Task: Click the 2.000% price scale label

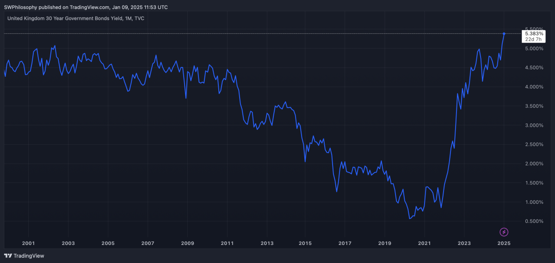Action: (534, 164)
